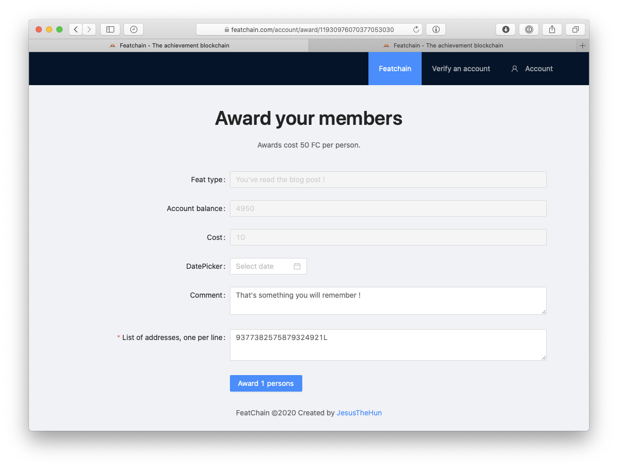Go forward with Safari's forward arrow
The height and width of the screenshot is (469, 618).
click(x=89, y=29)
